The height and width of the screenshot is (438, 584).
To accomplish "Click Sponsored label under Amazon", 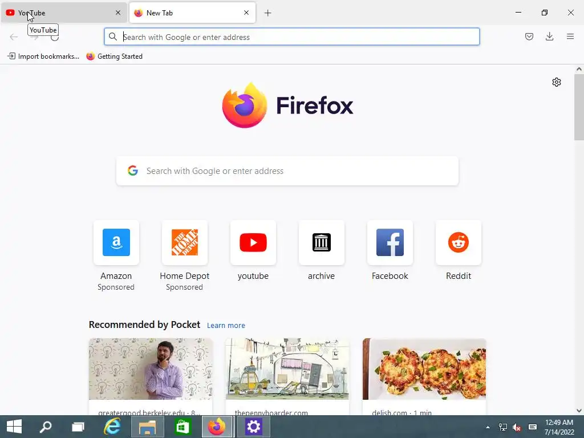I will click(x=116, y=287).
